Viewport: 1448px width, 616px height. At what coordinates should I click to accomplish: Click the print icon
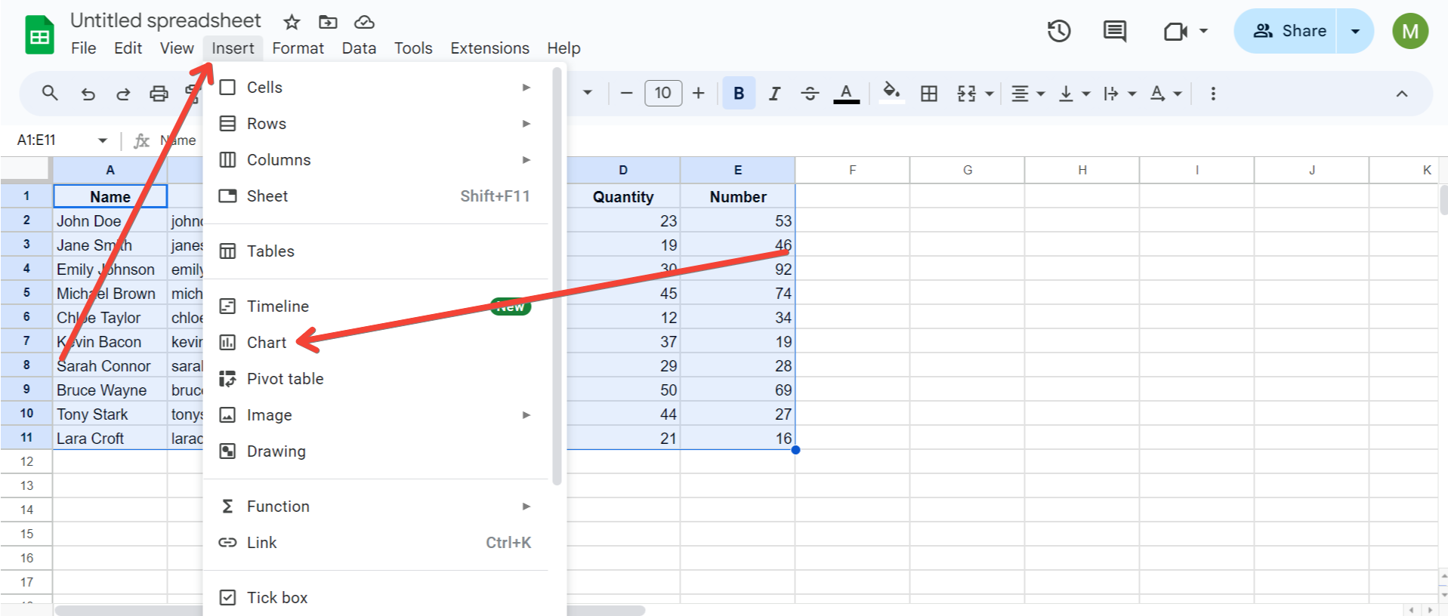tap(159, 94)
